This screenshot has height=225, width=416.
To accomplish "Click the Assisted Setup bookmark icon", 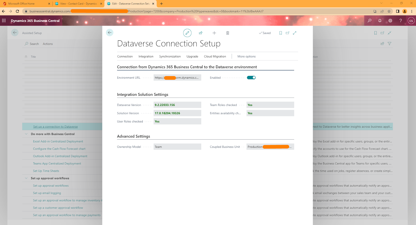I will (x=375, y=33).
